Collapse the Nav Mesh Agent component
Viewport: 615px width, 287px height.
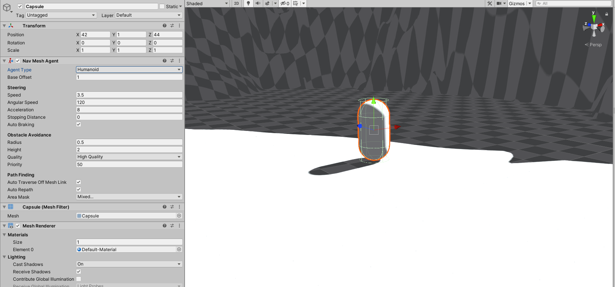coord(4,61)
